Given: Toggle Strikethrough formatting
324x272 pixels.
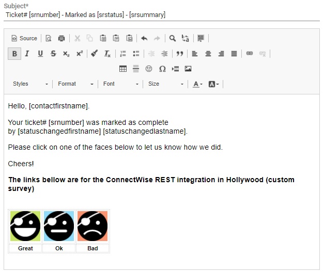Looking at the screenshot, I should click(53, 54).
